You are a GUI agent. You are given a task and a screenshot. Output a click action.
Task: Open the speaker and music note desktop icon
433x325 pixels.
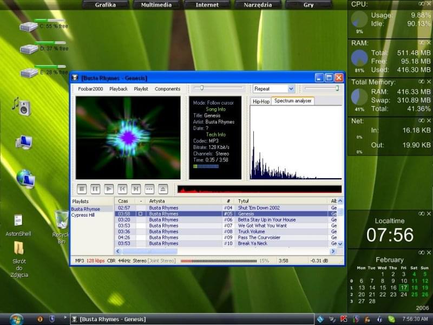coord(22,106)
